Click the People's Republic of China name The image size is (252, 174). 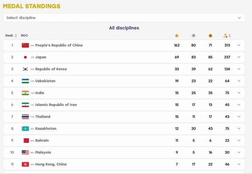pyautogui.click(x=59, y=46)
